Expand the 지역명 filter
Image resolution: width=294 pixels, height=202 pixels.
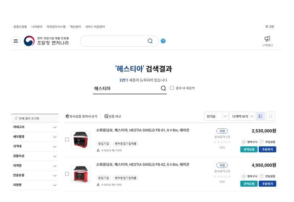(35, 166)
